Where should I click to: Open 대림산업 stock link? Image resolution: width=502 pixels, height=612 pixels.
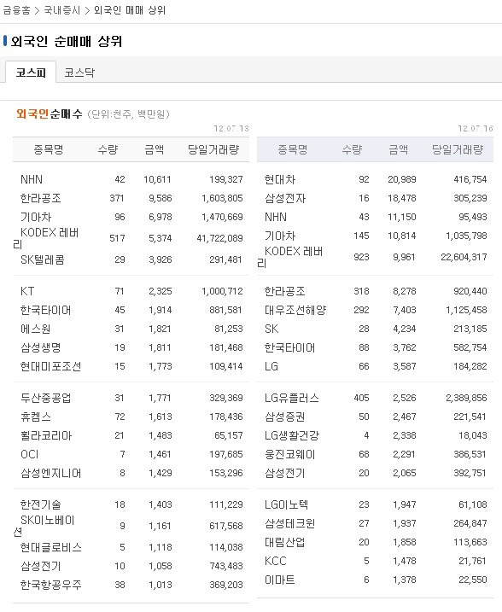point(285,542)
